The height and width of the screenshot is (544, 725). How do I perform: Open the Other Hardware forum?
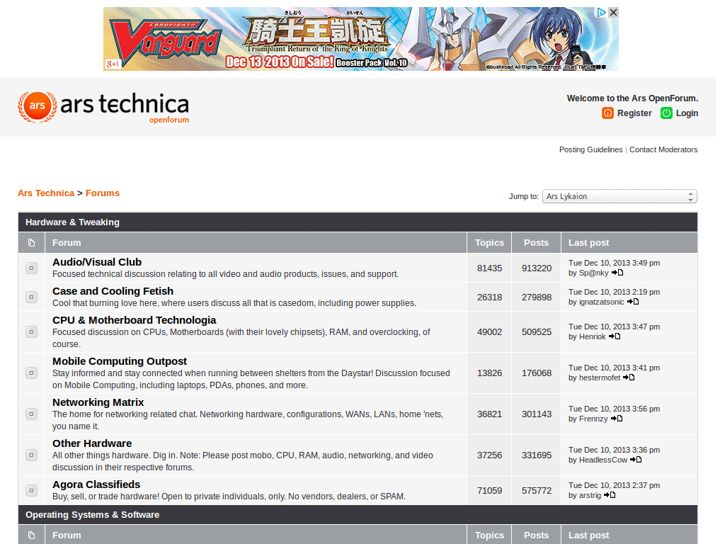click(92, 443)
